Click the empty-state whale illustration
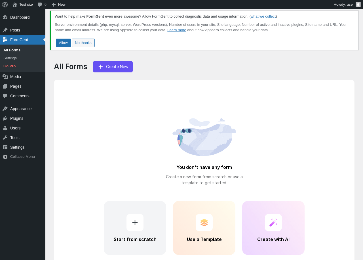Screen dimensions: 363x260 coord(204,137)
